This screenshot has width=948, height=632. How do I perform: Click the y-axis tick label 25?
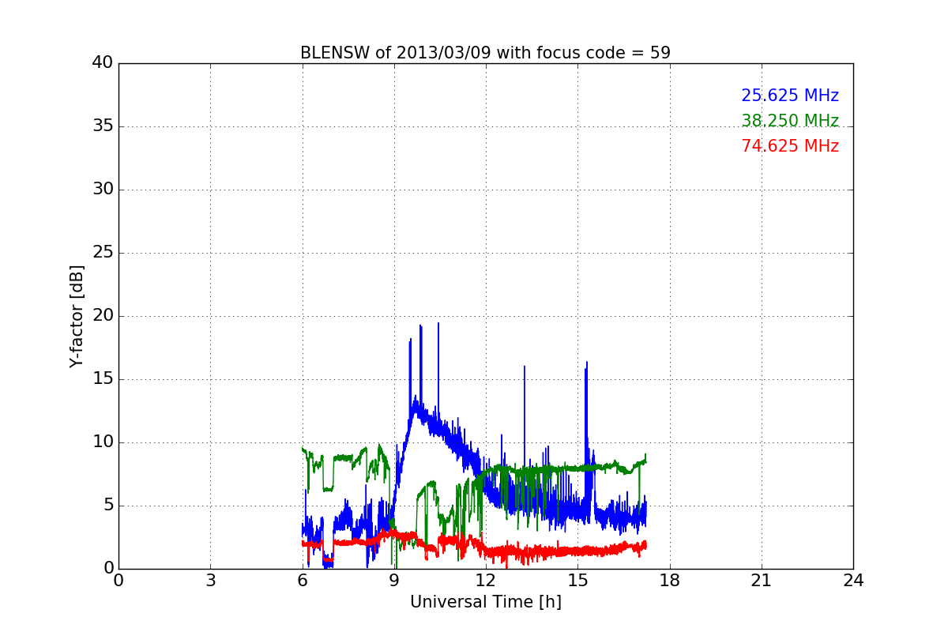[x=103, y=253]
